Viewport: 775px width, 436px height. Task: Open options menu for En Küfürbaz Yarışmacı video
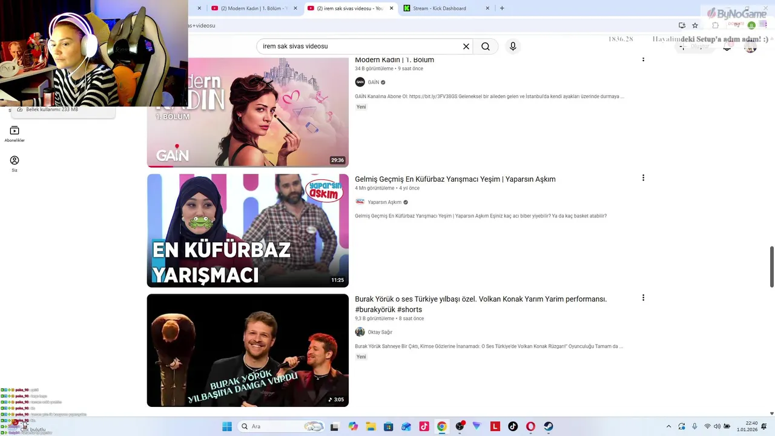[643, 178]
